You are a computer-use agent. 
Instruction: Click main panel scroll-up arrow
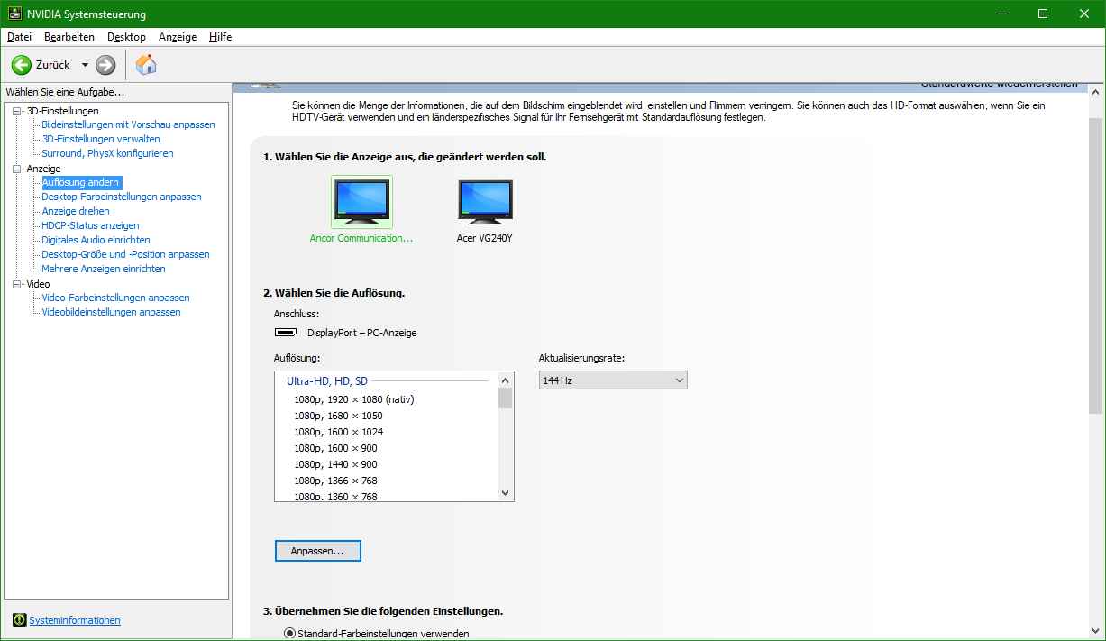coord(1095,93)
